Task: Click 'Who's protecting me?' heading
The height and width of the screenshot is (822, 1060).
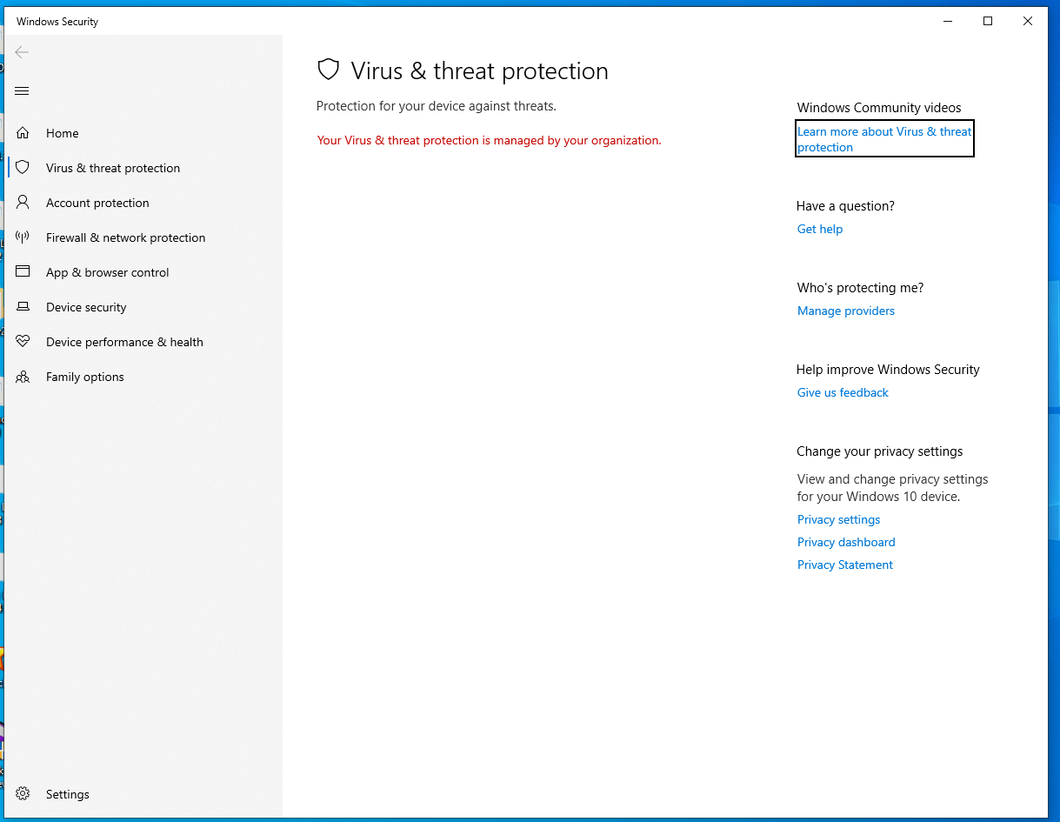Action: 860,288
